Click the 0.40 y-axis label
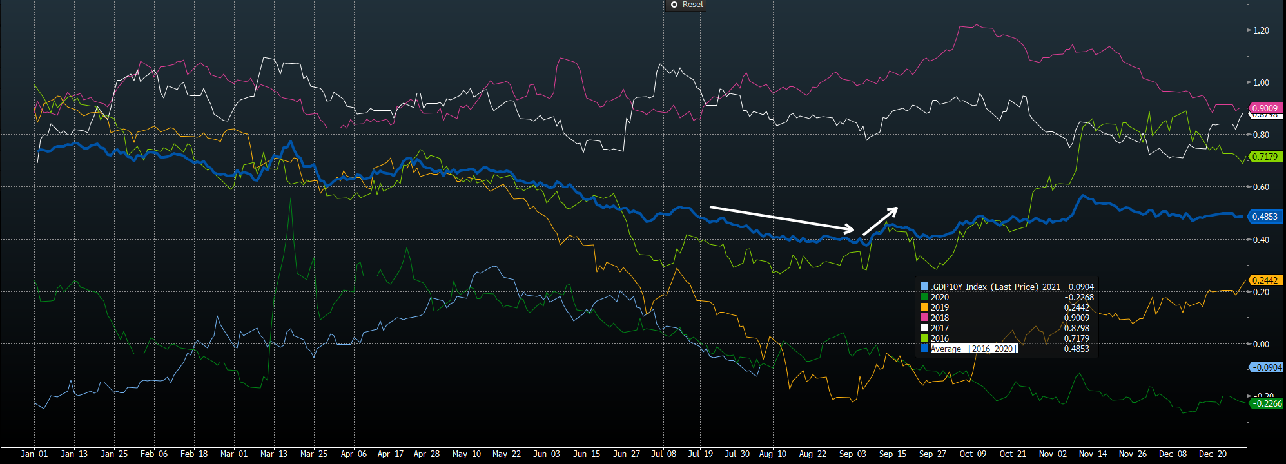1286x464 pixels. click(1260, 240)
